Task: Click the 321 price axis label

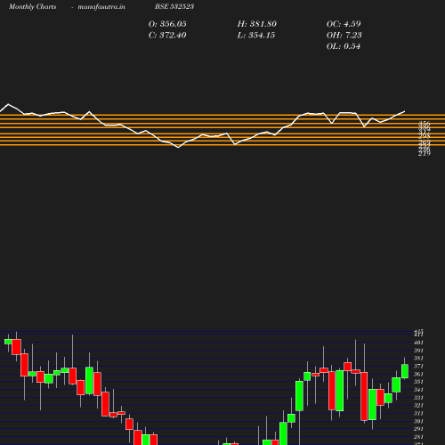Action: 418,405
